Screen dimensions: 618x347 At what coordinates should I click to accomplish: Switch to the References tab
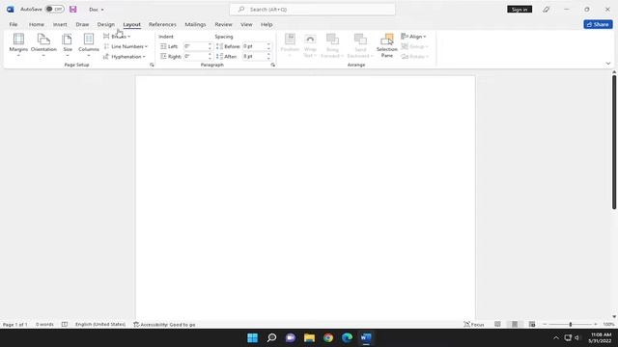[x=162, y=24]
